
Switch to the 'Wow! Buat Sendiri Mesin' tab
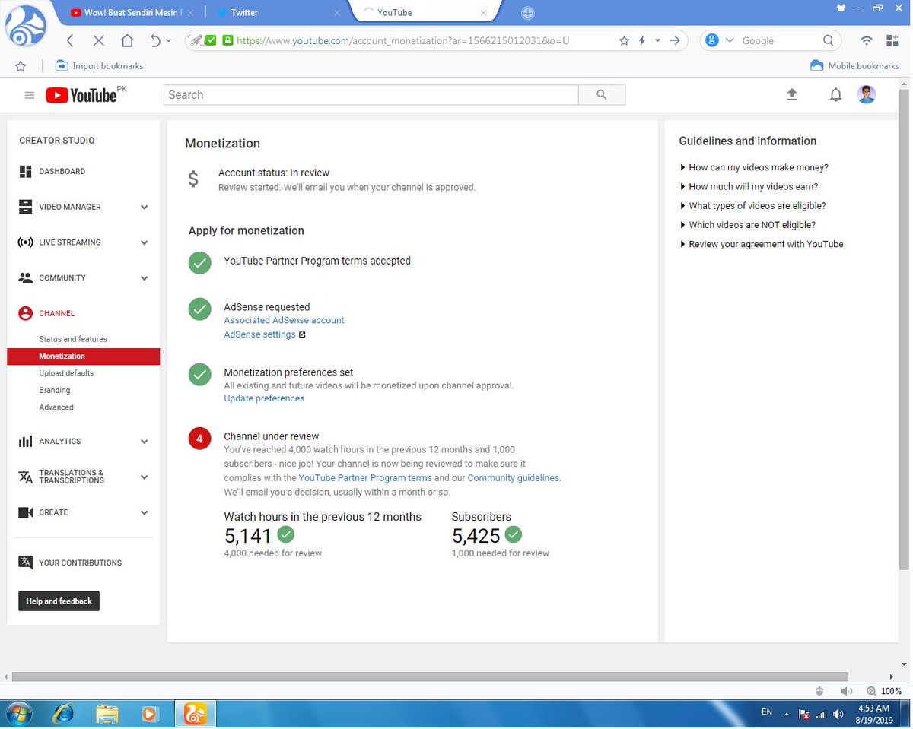tap(132, 13)
